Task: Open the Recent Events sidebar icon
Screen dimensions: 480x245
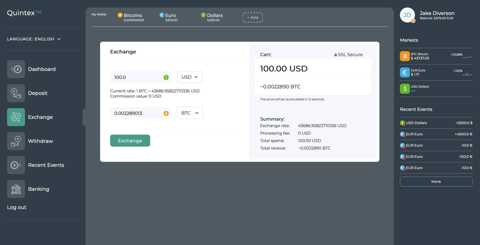Action: click(16, 165)
